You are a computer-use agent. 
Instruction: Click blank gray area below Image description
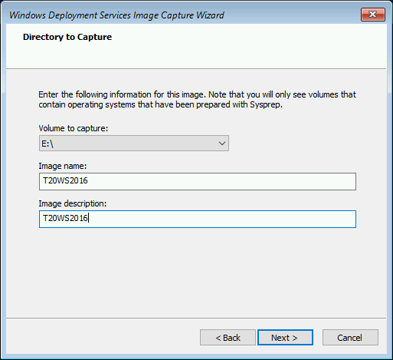coord(197,271)
